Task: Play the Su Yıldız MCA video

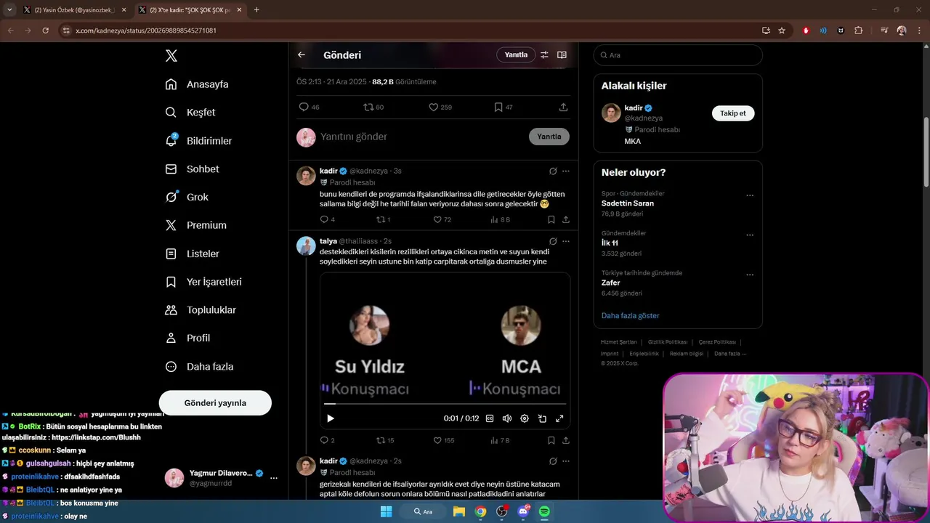Action: [x=331, y=418]
